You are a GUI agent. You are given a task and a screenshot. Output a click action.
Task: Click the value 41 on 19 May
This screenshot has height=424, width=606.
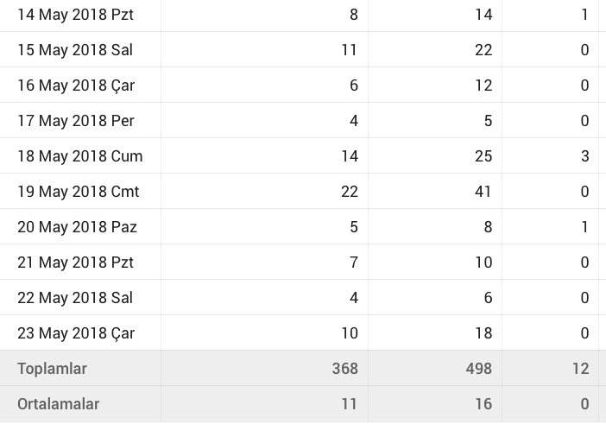tap(483, 192)
